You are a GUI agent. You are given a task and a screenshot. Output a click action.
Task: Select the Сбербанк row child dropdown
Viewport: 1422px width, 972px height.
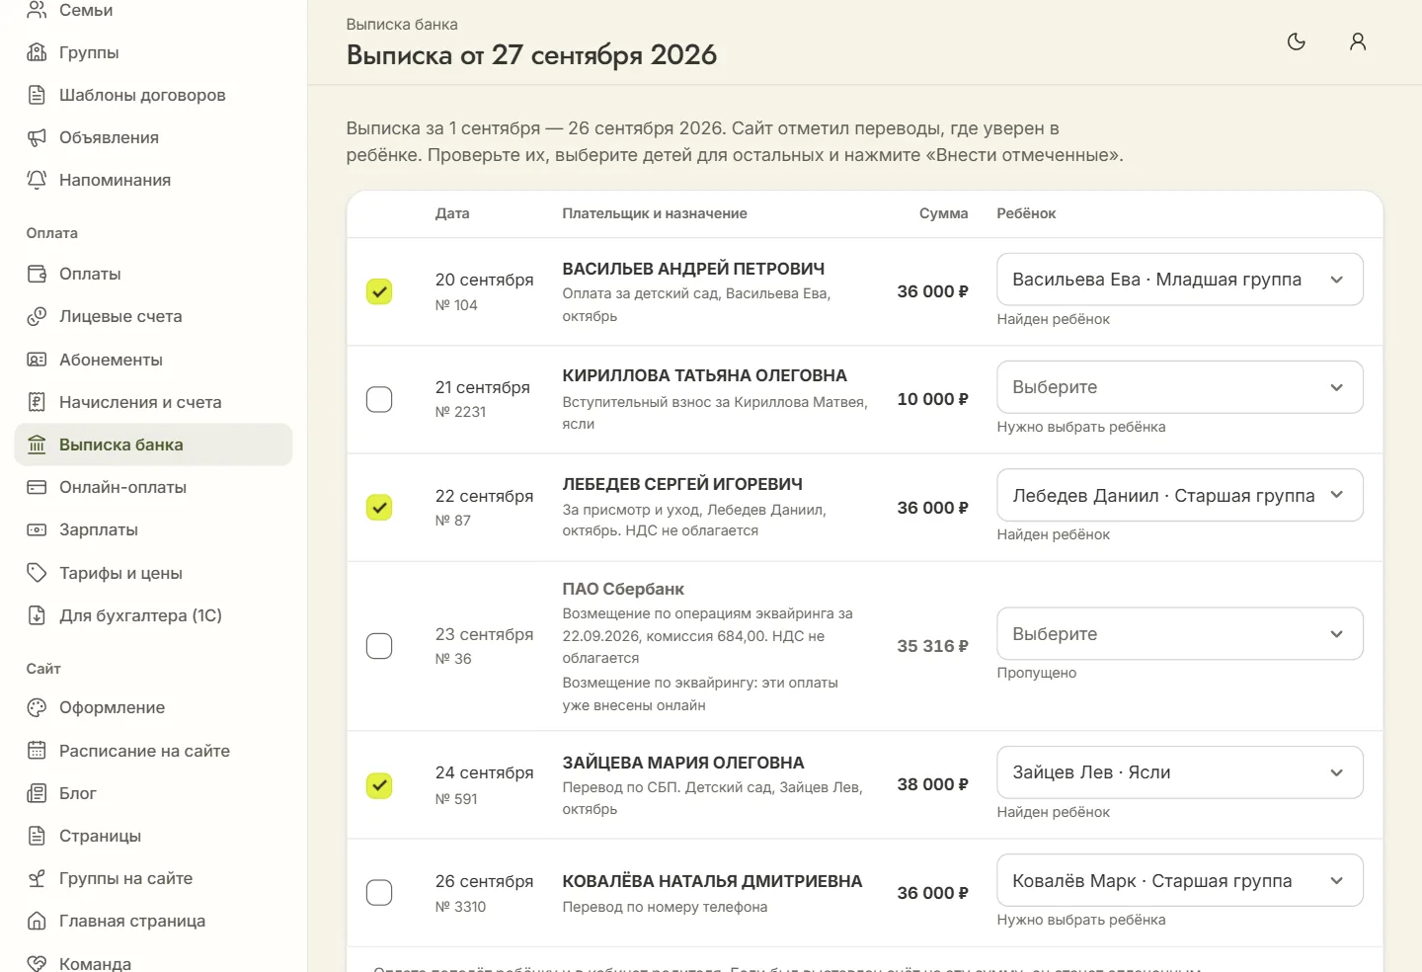pyautogui.click(x=1180, y=633)
